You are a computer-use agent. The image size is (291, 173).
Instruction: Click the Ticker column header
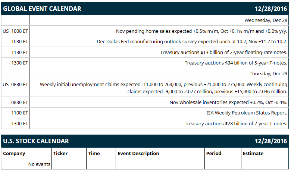[x=60, y=153]
